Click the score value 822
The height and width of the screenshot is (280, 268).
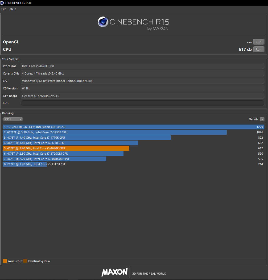coord(261,138)
